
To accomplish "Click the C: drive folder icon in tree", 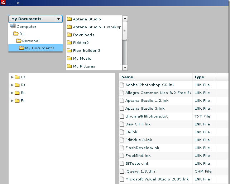I will coord(17,77).
